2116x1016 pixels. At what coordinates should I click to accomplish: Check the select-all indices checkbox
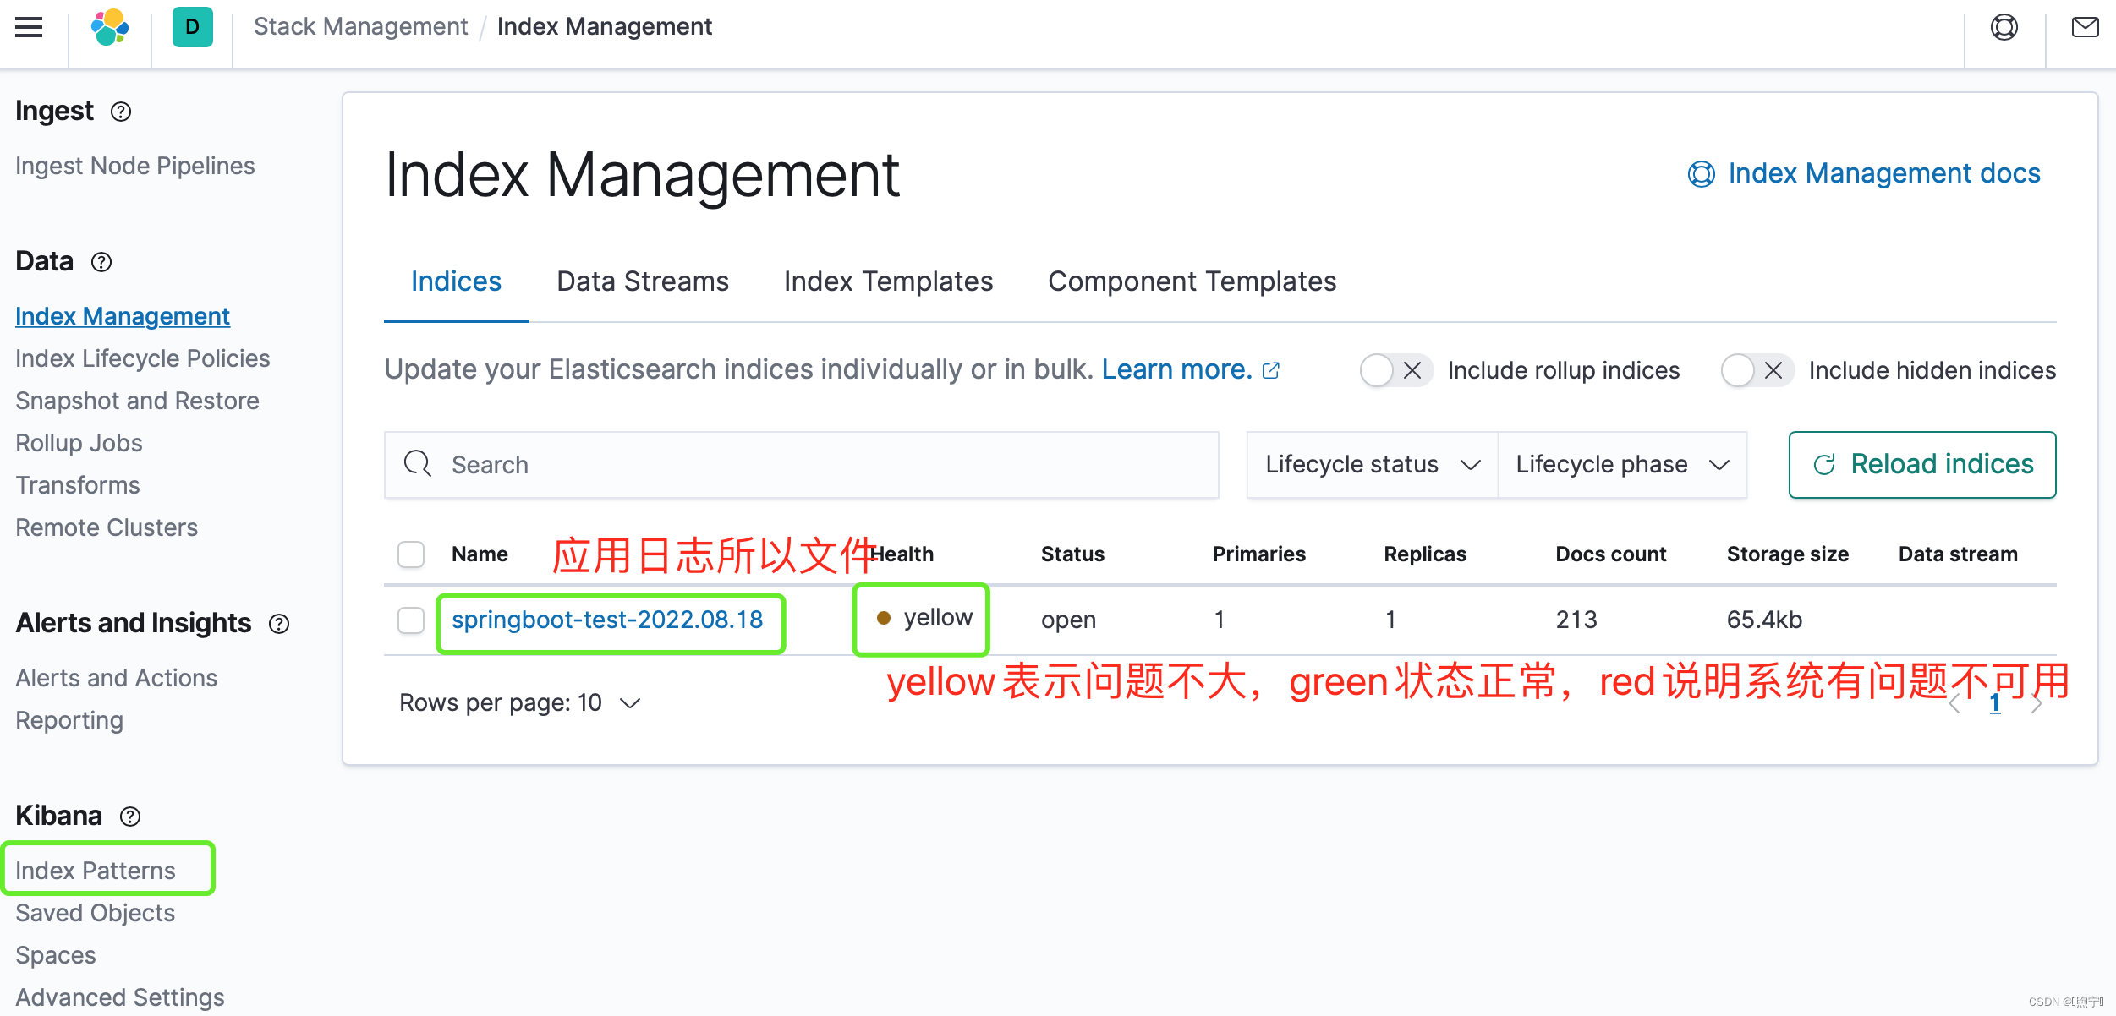tap(411, 554)
